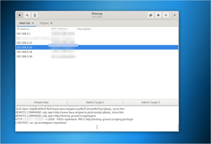Open the Ettercap hamburger menu
The image size is (211, 144).
coord(166,15)
